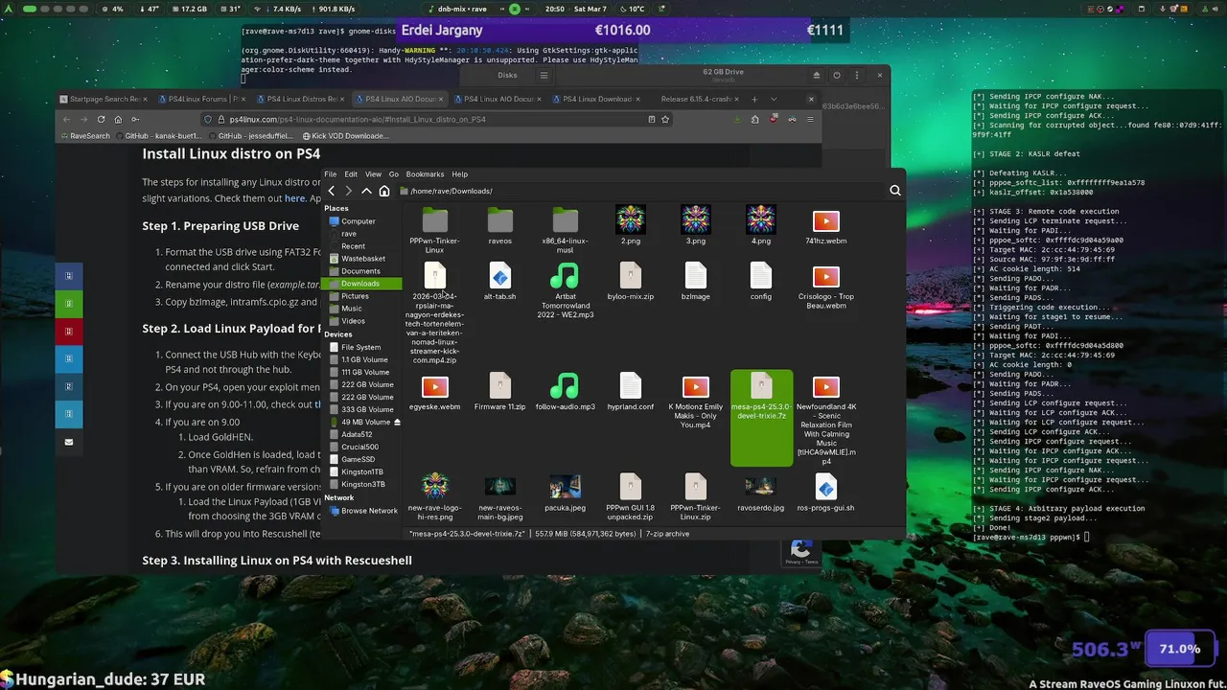Open the View menu
This screenshot has height=690, width=1227.
373,174
